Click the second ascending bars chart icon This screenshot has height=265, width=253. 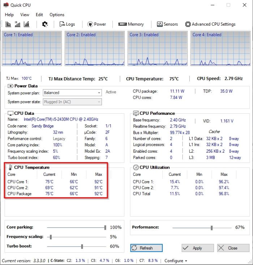[17, 24]
